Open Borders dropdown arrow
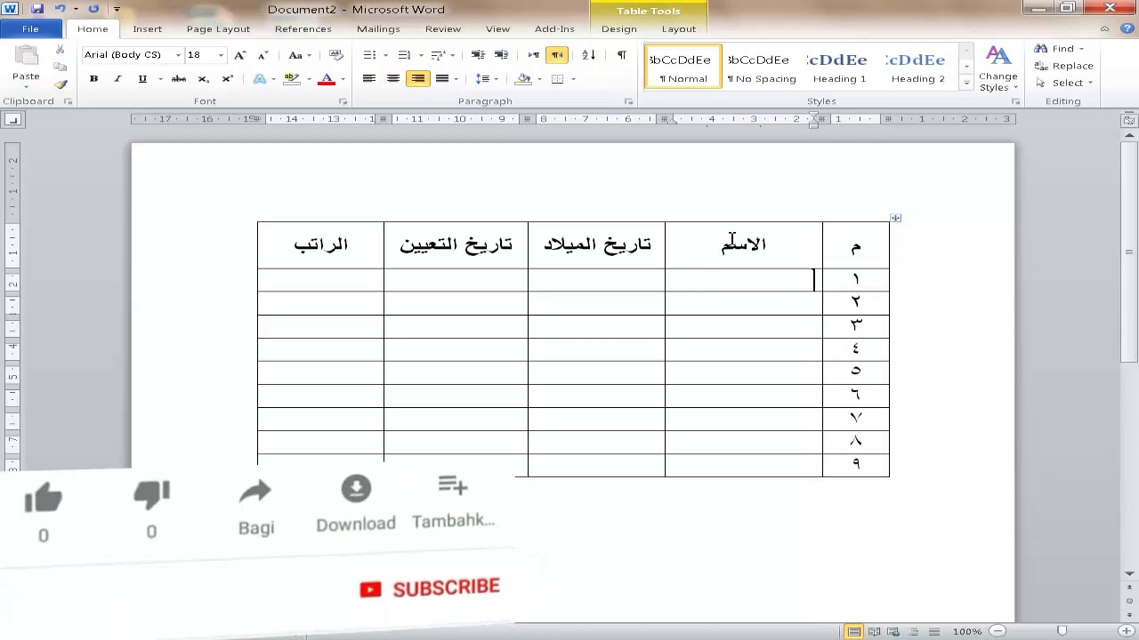 pos(573,79)
